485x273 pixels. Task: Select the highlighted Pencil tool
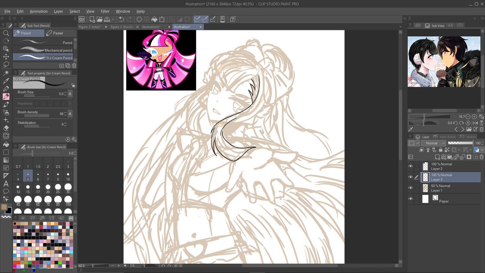pyautogui.click(x=6, y=96)
